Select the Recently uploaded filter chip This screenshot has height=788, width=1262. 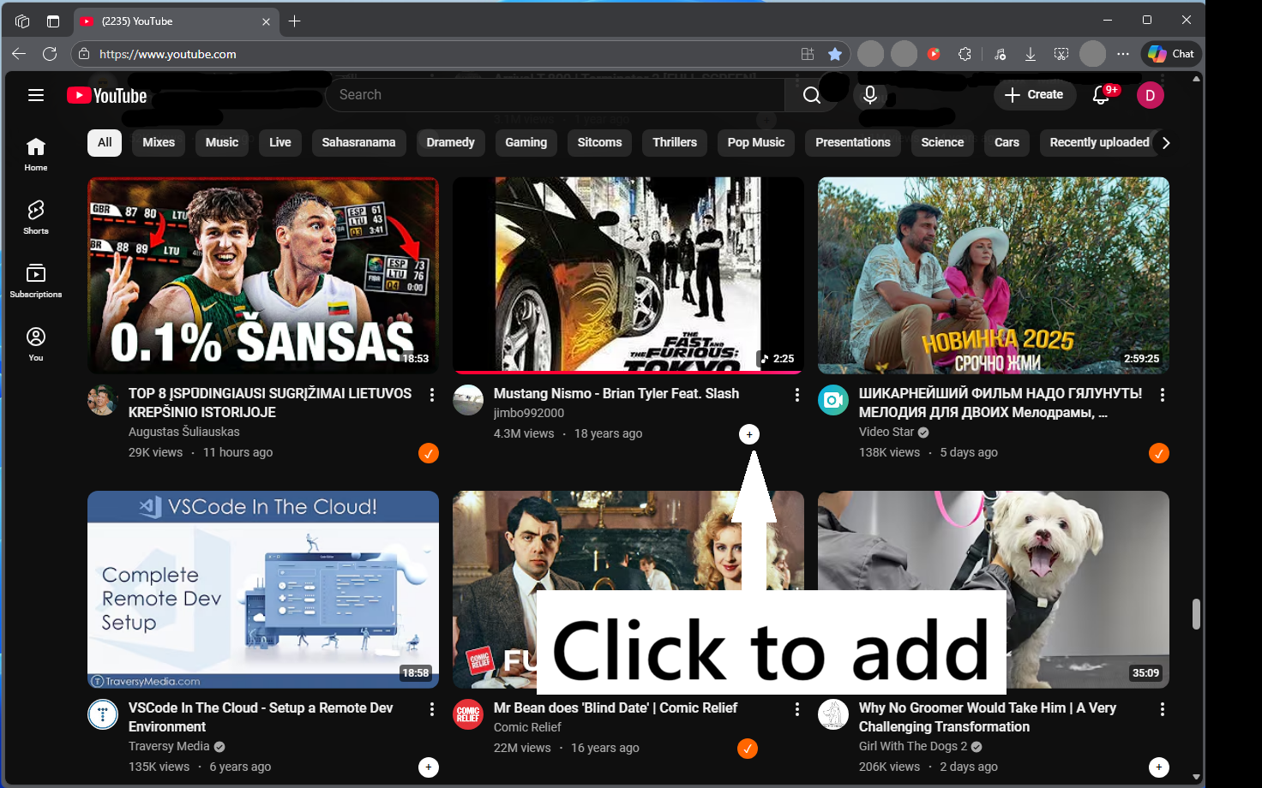pyautogui.click(x=1099, y=143)
